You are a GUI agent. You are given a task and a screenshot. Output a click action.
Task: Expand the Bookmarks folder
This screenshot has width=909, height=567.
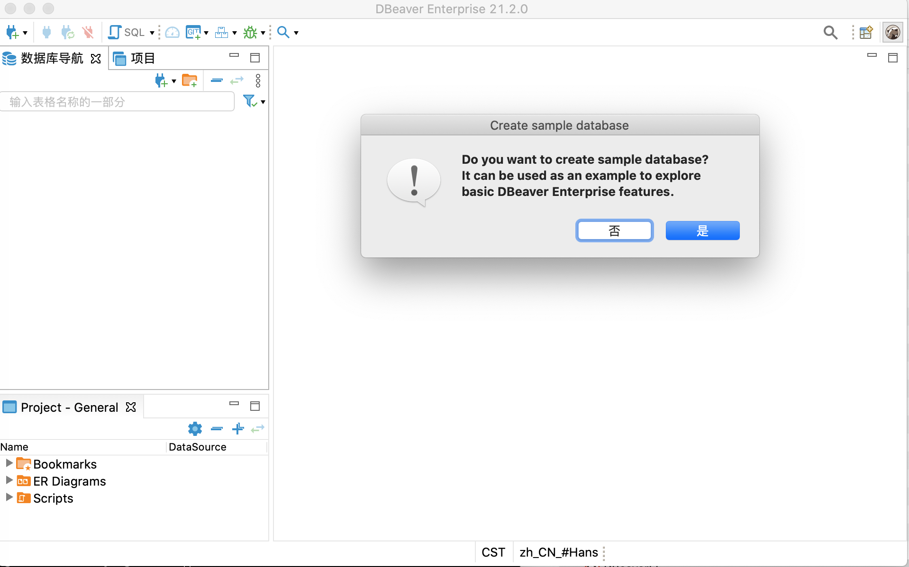9,463
